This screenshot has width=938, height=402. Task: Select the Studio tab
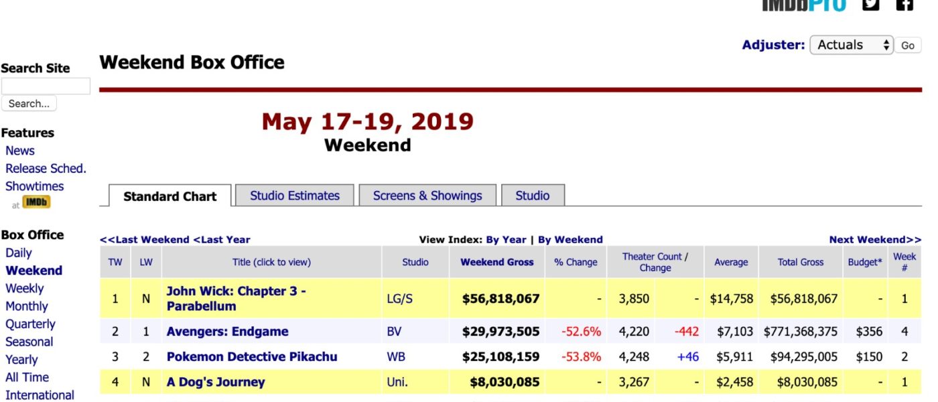533,196
